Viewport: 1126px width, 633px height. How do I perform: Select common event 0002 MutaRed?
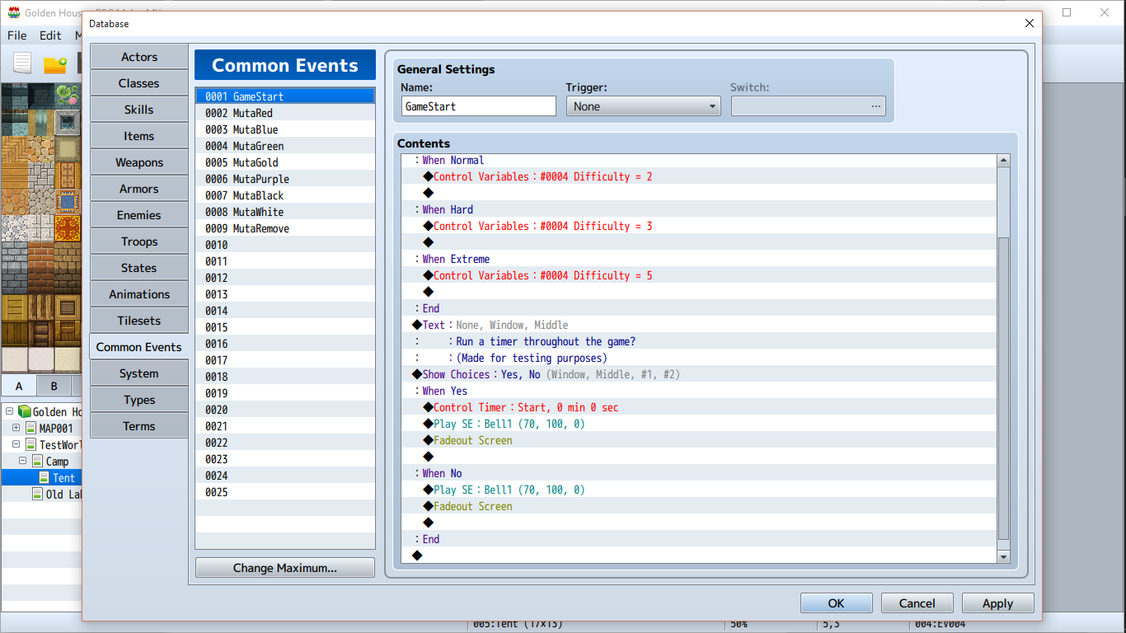pos(285,113)
